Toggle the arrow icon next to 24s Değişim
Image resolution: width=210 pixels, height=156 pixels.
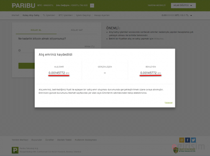[x=92, y=6]
